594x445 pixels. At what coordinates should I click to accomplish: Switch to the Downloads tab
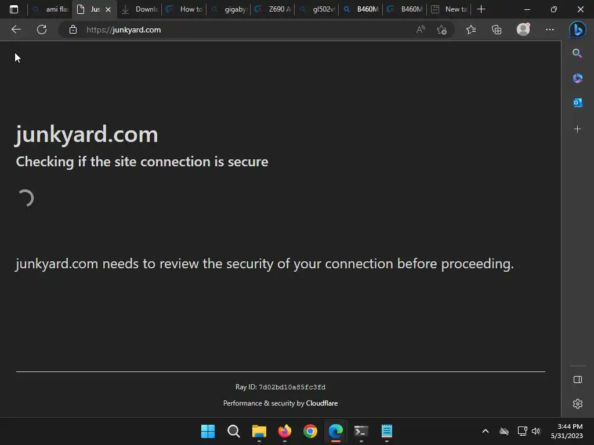pyautogui.click(x=139, y=9)
